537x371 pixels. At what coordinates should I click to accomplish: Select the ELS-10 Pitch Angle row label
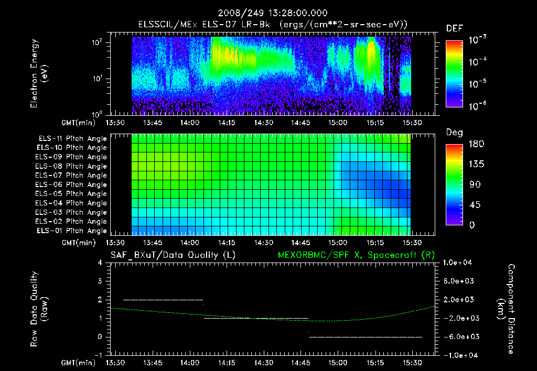pyautogui.click(x=72, y=148)
